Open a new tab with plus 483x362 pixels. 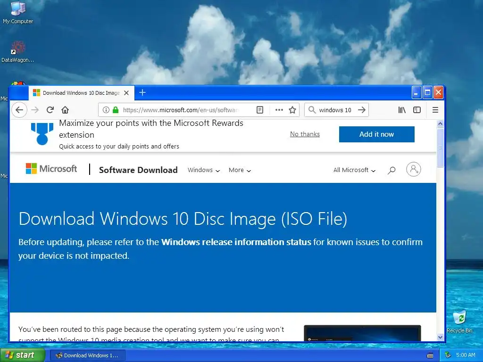pyautogui.click(x=142, y=92)
